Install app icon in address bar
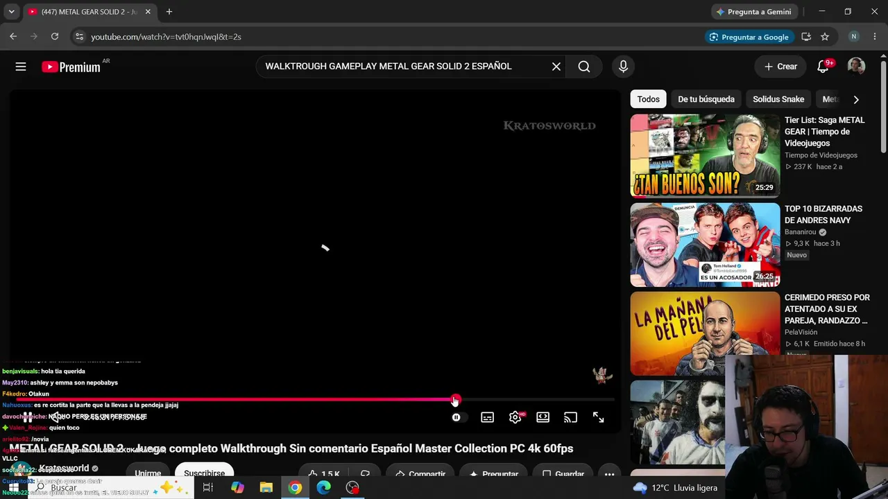Viewport: 888px width, 499px height. point(806,37)
